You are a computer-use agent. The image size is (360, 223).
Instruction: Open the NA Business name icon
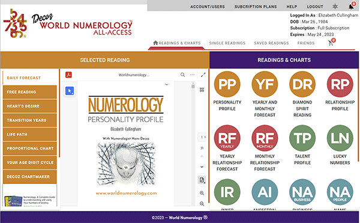coord(302,192)
